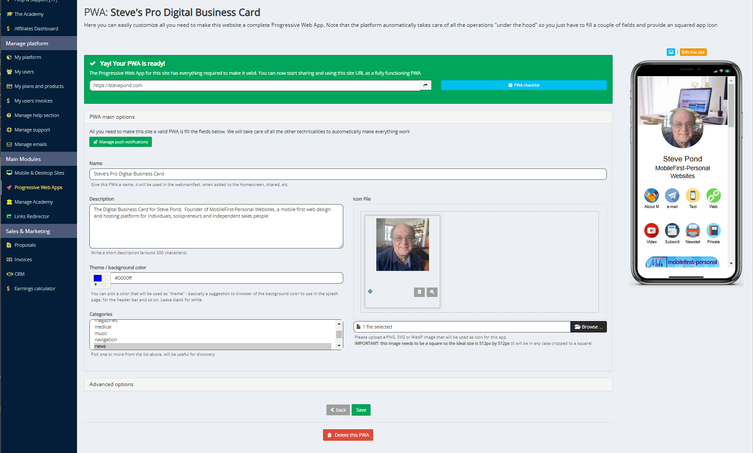Zoom the icon file preview with magnifier
Screen dimensions: 753x453
432,292
